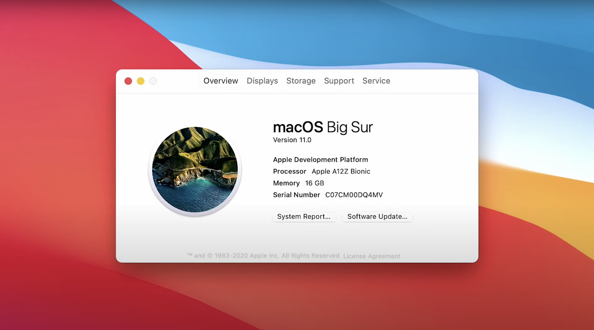The image size is (594, 330).
Task: Click the Apple Development Platform text
Action: coord(321,160)
